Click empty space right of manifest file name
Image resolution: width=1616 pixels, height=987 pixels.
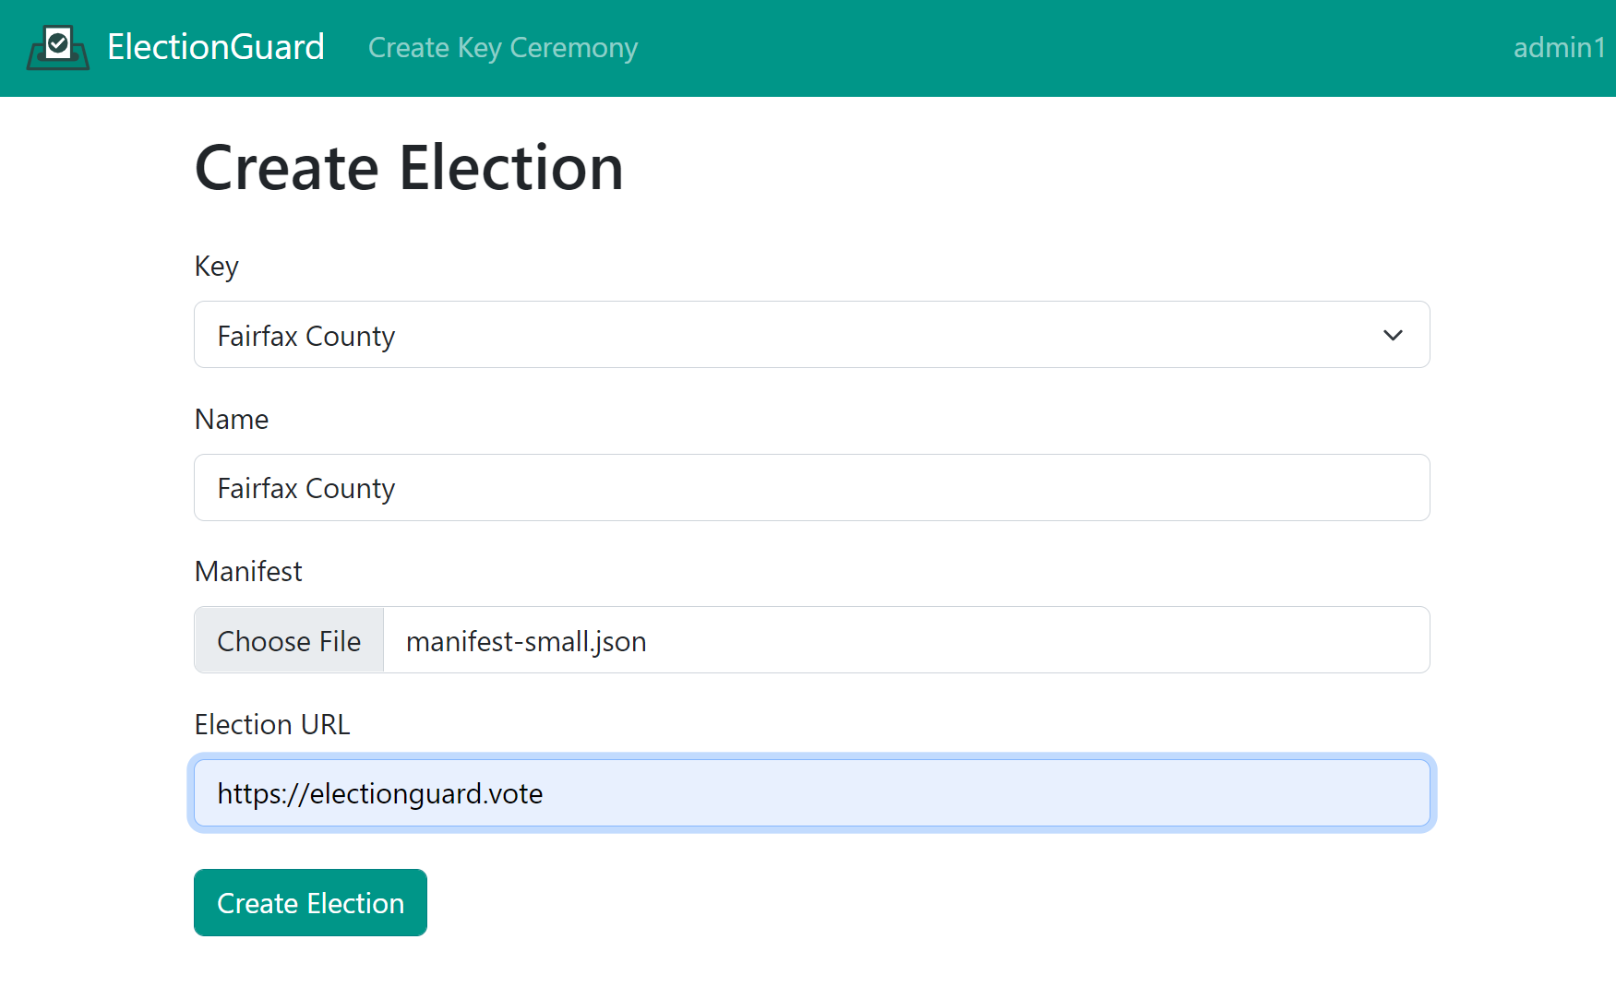point(1015,641)
